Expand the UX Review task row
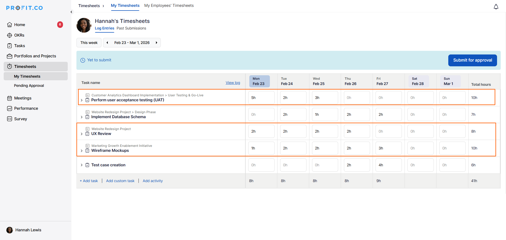The width and height of the screenshot is (506, 240). tap(82, 134)
